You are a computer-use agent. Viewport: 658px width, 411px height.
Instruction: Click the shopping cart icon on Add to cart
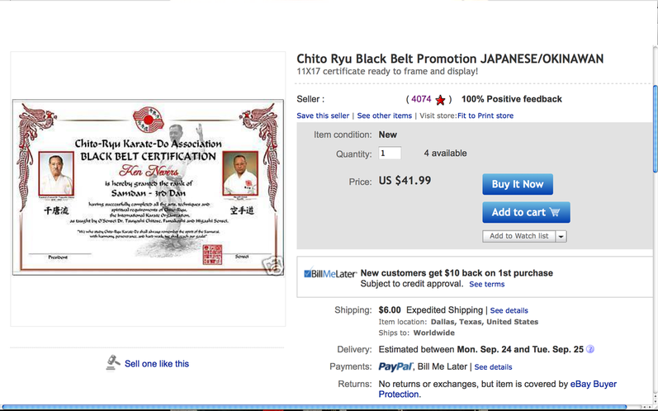click(554, 212)
